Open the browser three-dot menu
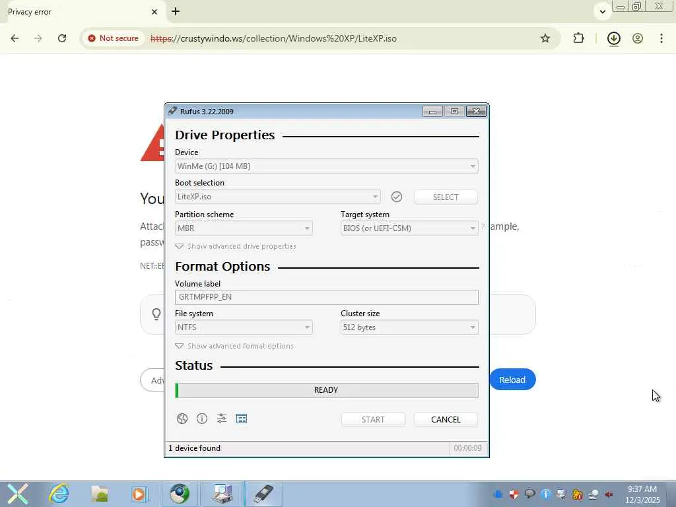676x507 pixels. (661, 38)
